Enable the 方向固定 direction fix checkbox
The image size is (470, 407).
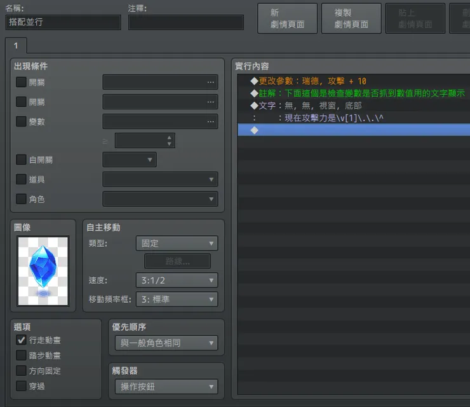pos(21,371)
